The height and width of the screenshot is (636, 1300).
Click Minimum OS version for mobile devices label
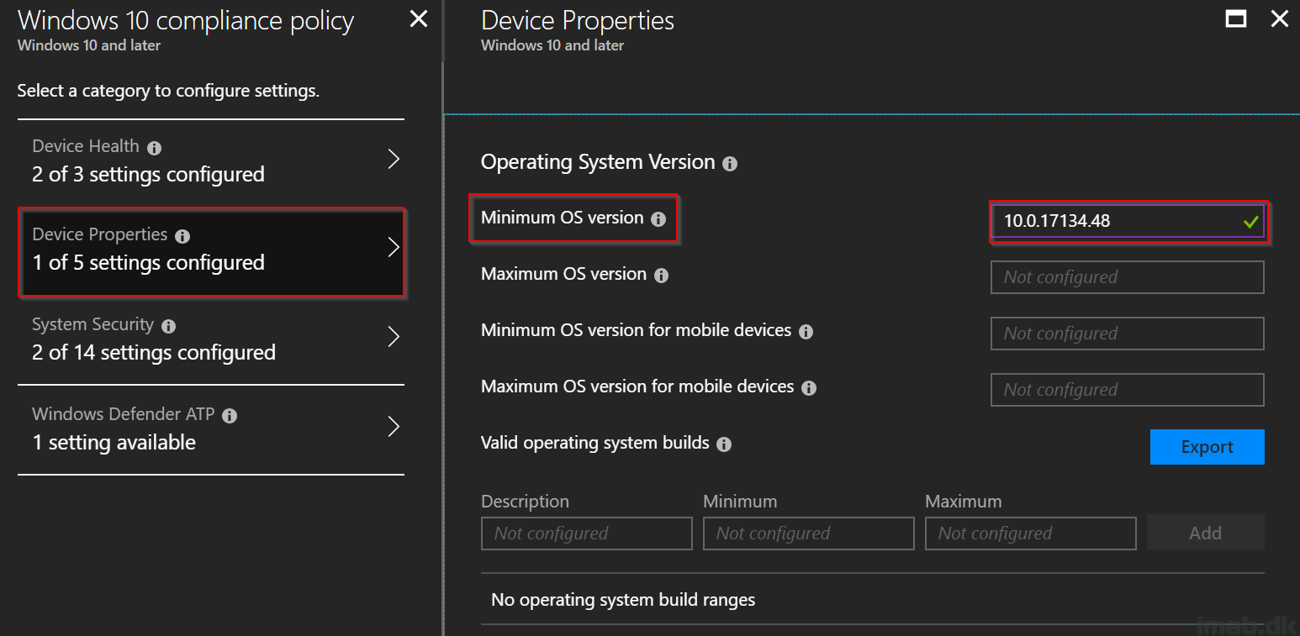click(636, 330)
